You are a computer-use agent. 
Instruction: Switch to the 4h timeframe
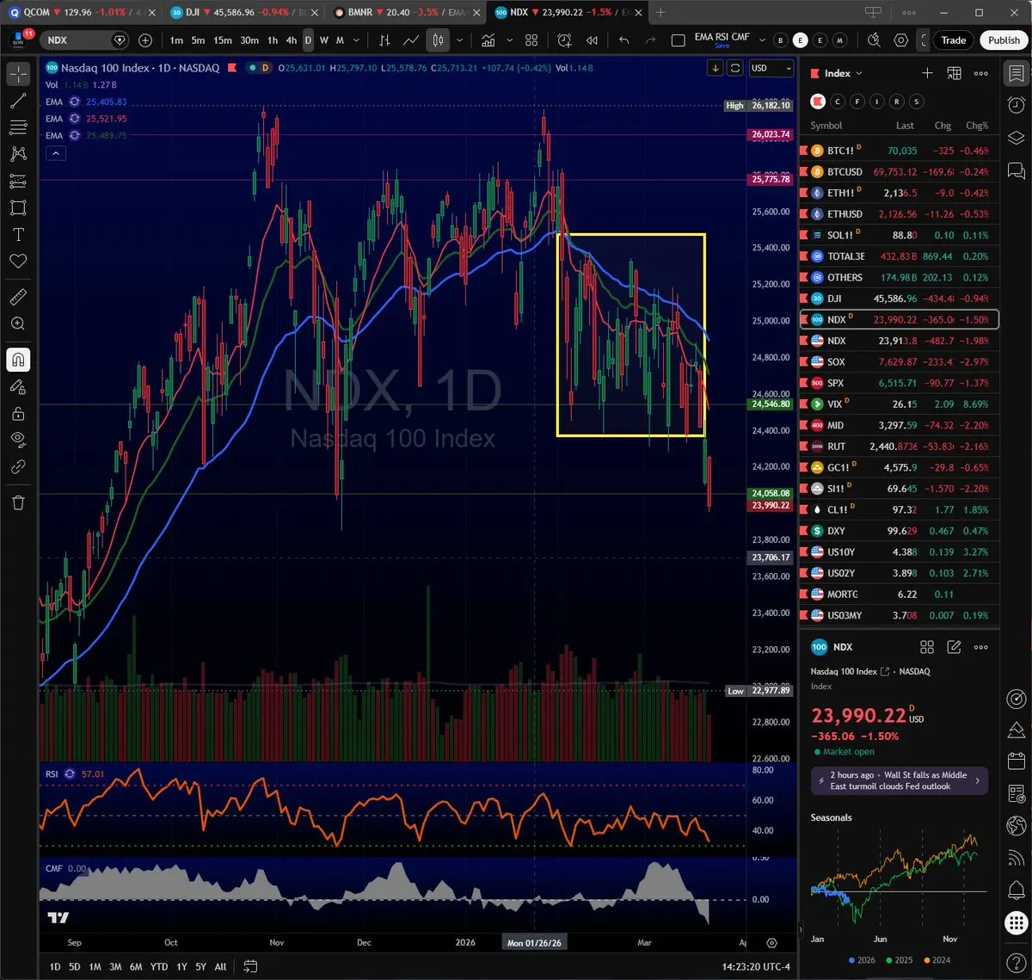click(x=292, y=40)
